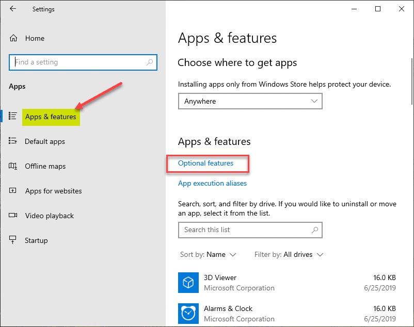Click the Default apps sidebar icon
This screenshot has width=414, height=327.
tap(13, 141)
